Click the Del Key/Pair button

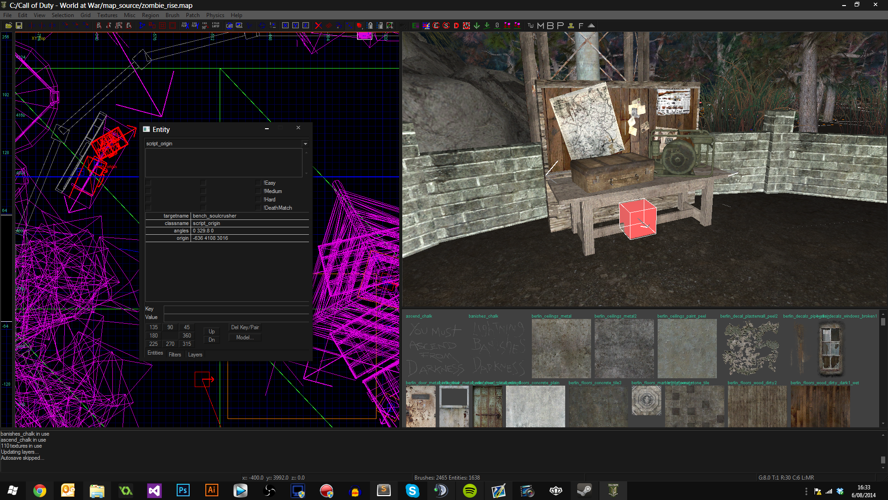coord(245,327)
